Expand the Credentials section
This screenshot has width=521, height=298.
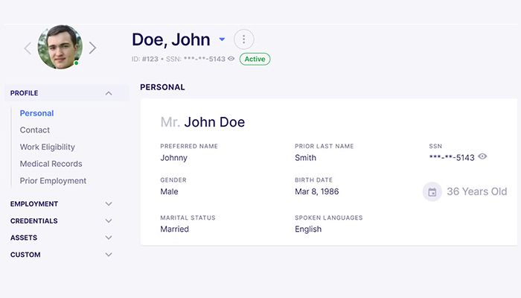click(x=109, y=221)
